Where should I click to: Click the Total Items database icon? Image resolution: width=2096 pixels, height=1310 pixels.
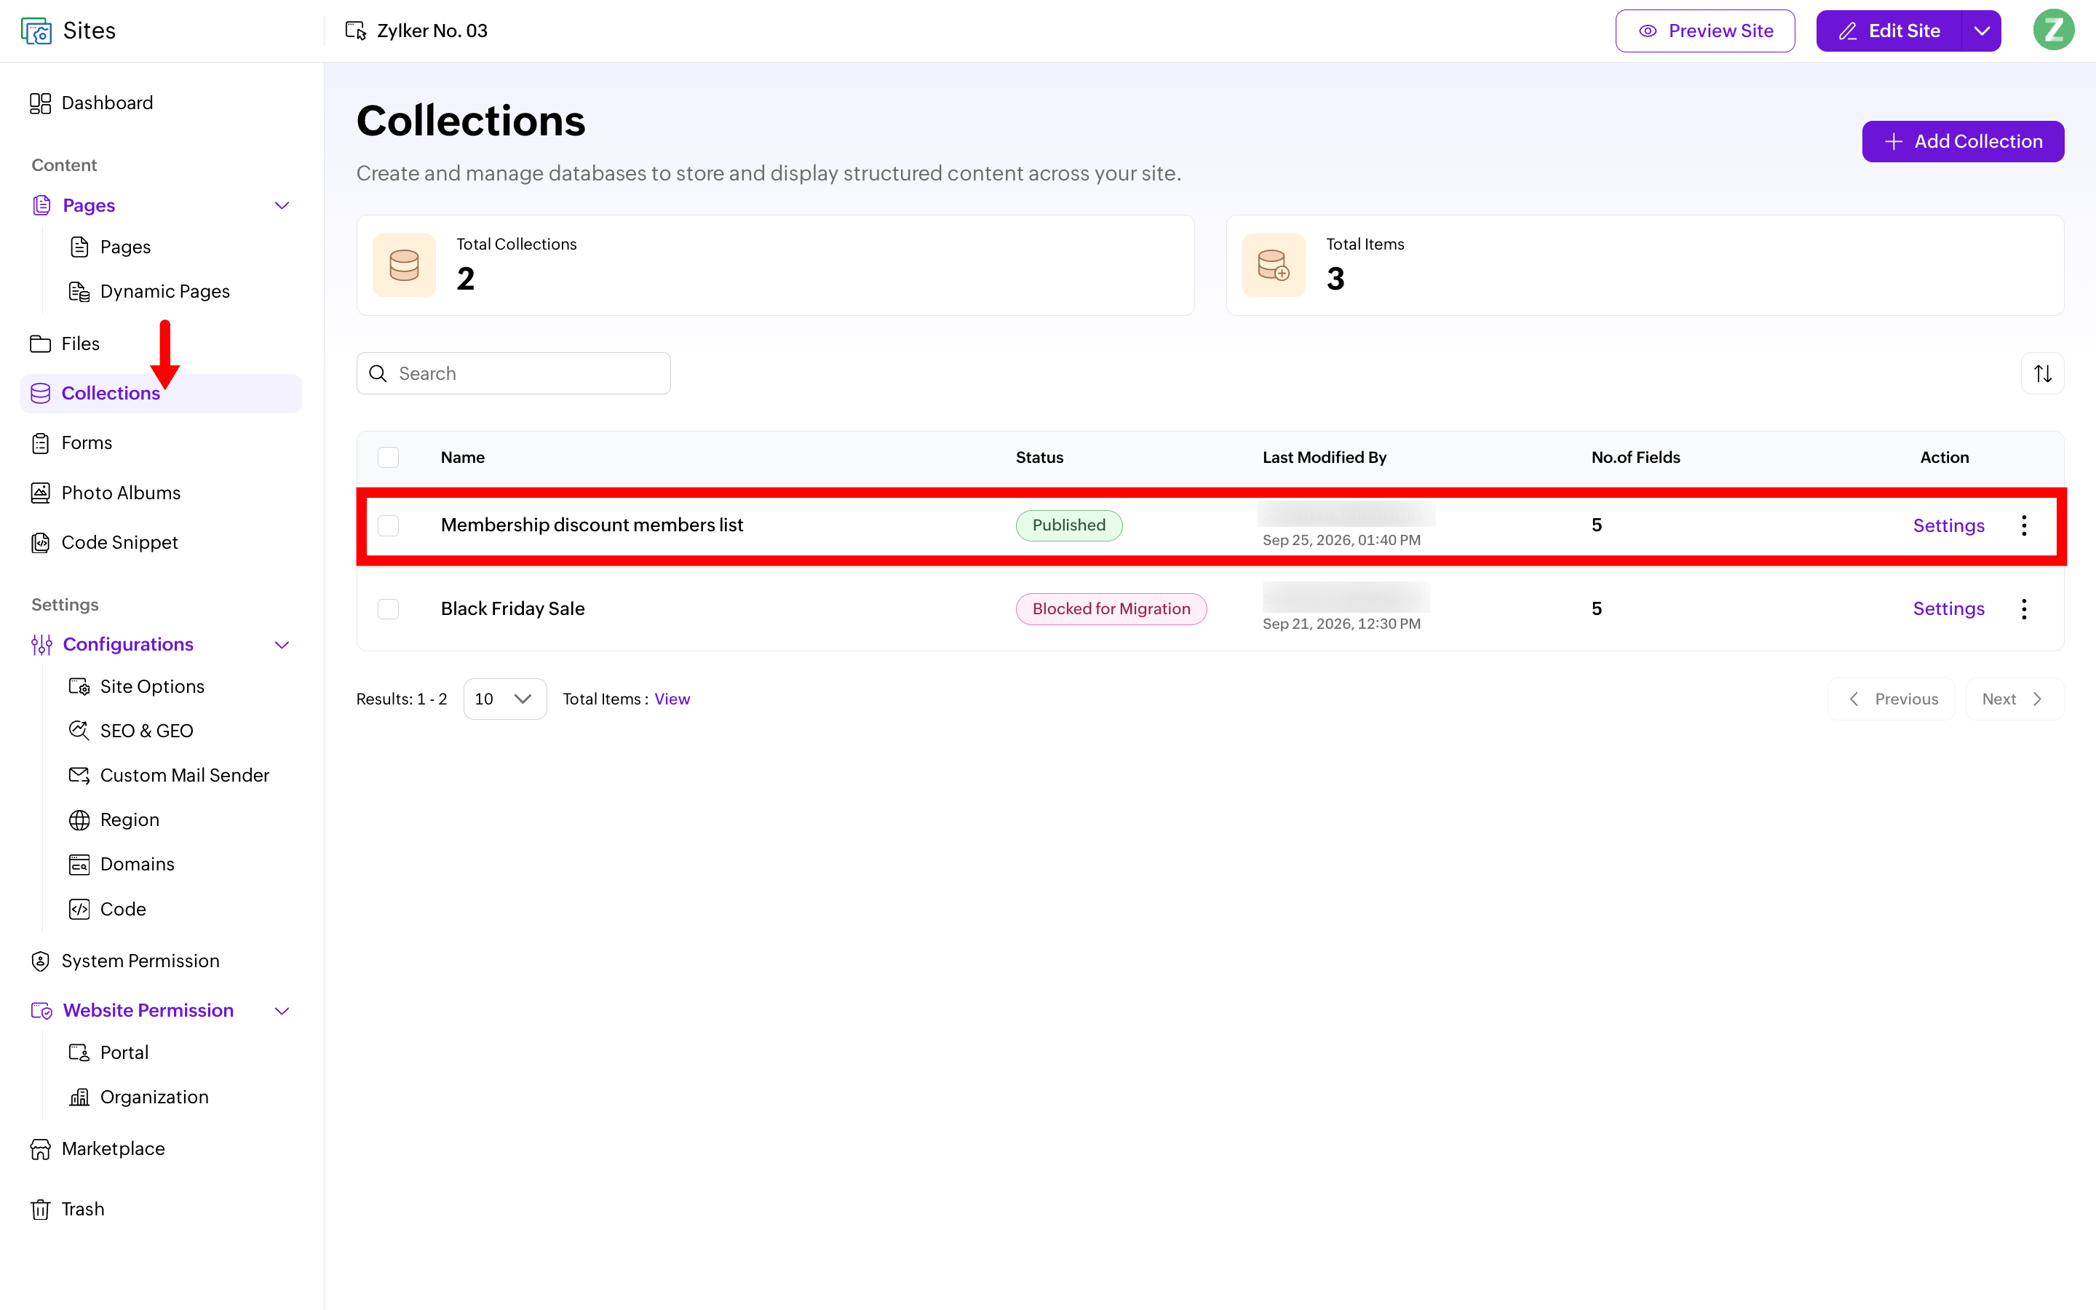(x=1273, y=265)
